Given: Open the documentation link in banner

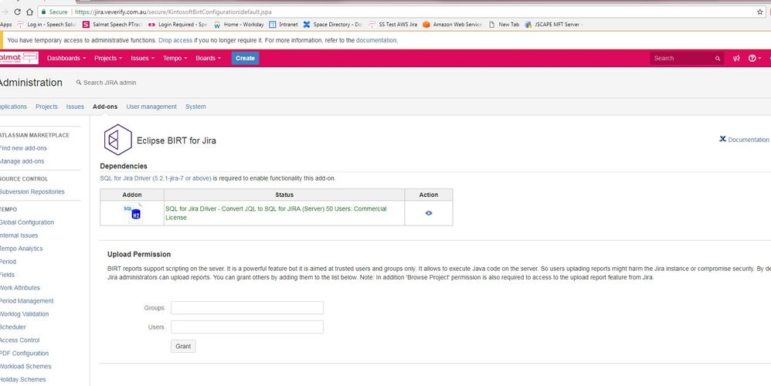Looking at the screenshot, I should pos(376,40).
